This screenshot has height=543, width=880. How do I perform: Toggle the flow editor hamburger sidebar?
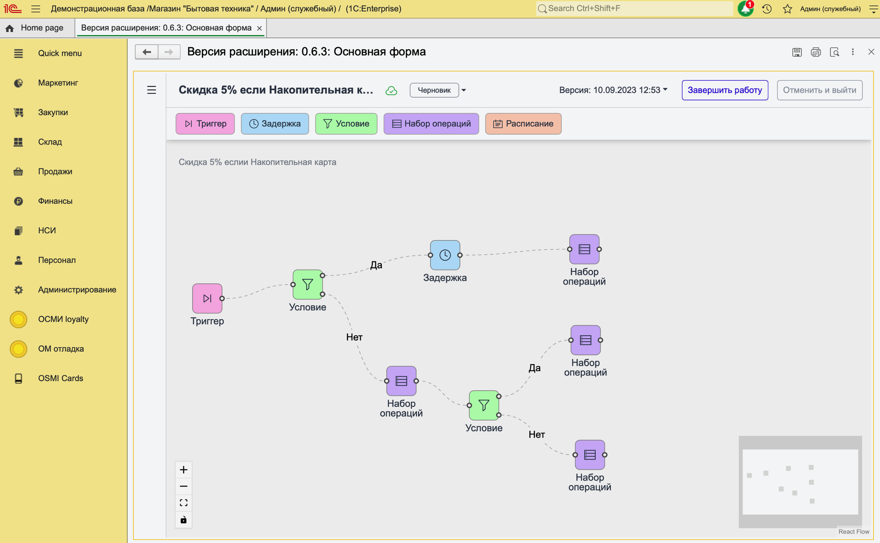(152, 90)
